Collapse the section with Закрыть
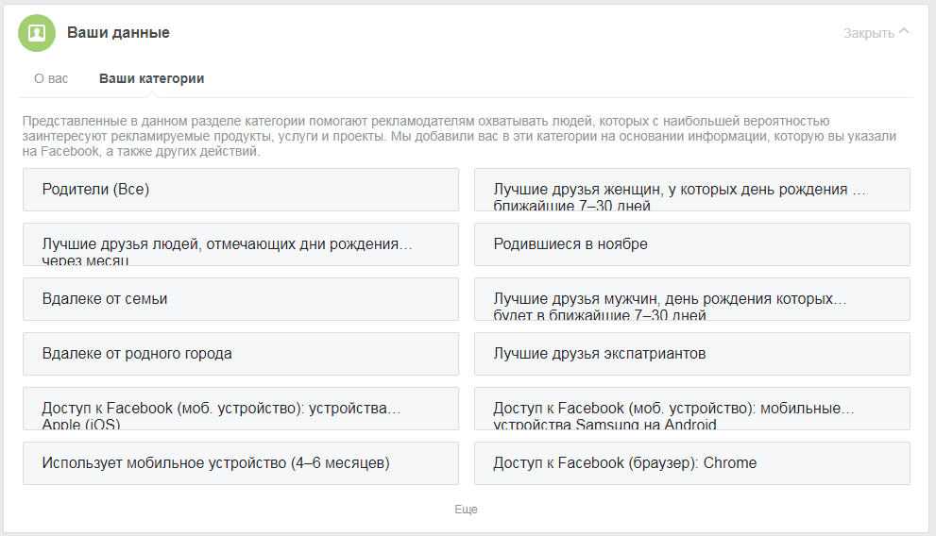Screen dimensions: 936x536 tap(876, 33)
